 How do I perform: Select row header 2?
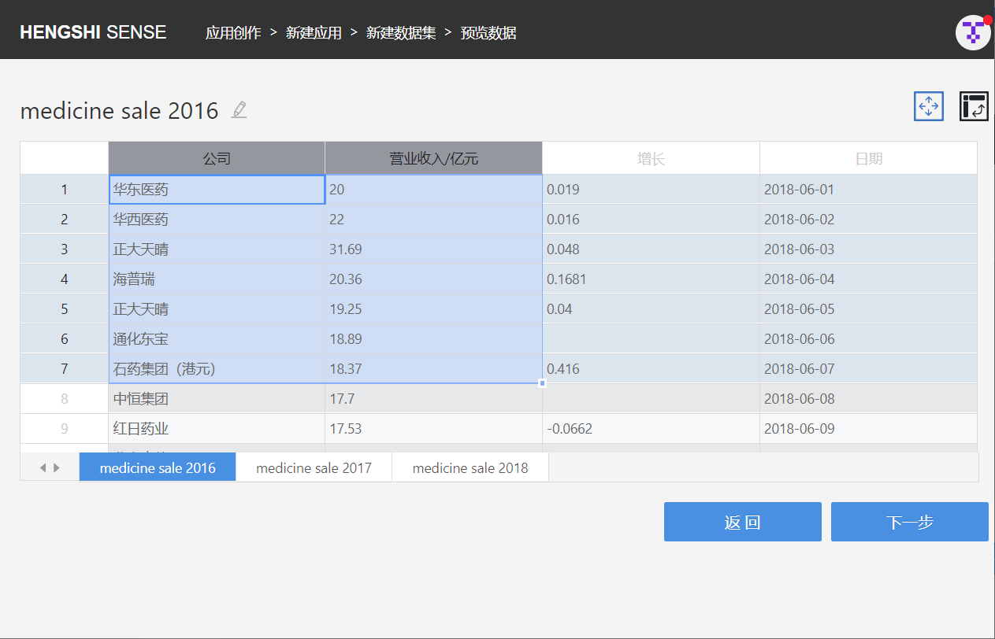[x=65, y=220]
